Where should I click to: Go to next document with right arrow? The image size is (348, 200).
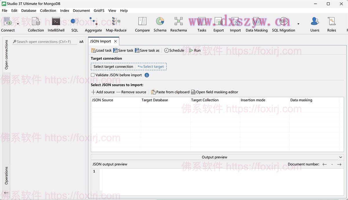point(339,164)
